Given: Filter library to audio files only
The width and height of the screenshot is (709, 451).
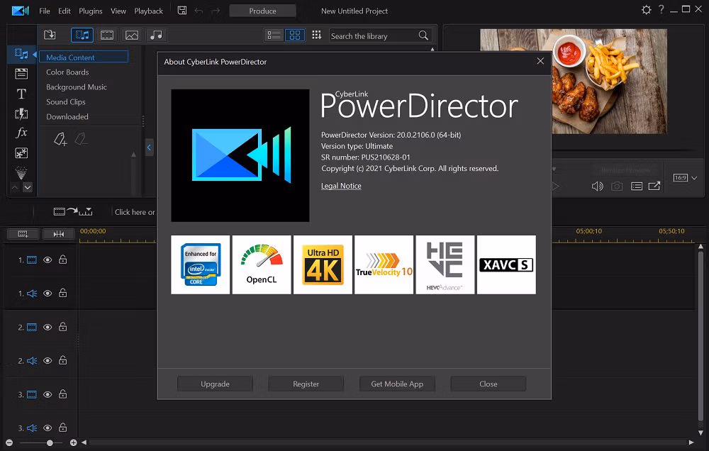Looking at the screenshot, I should [156, 35].
